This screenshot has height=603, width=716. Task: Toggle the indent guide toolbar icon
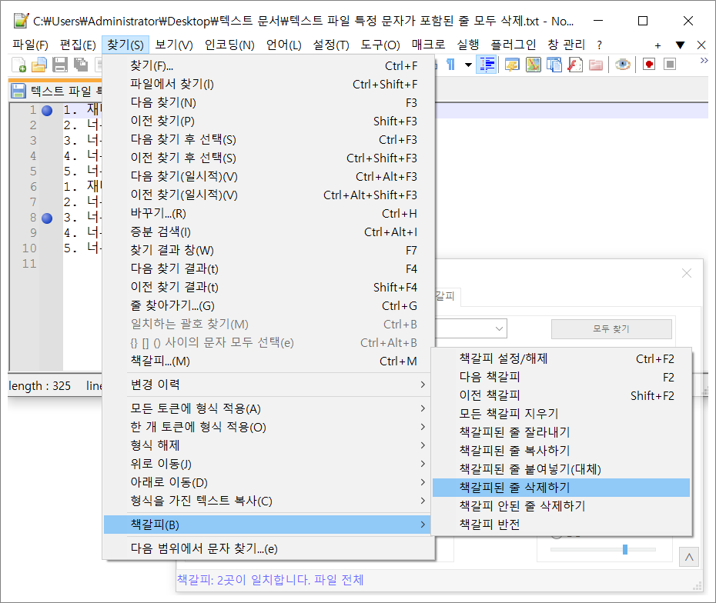click(487, 65)
